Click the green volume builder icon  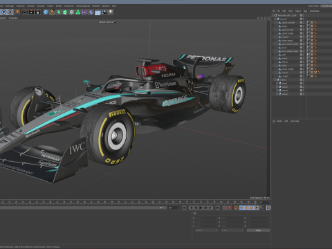point(78,12)
